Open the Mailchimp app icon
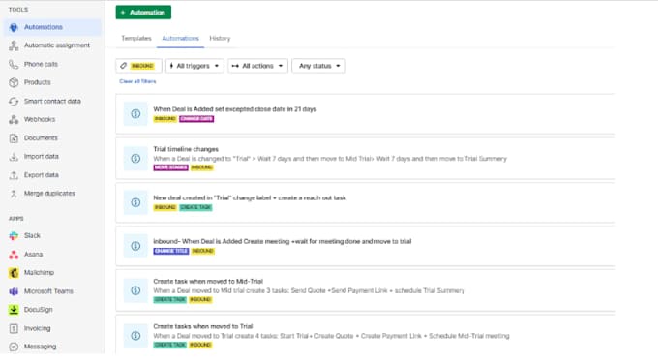658x363 pixels. tap(14, 273)
